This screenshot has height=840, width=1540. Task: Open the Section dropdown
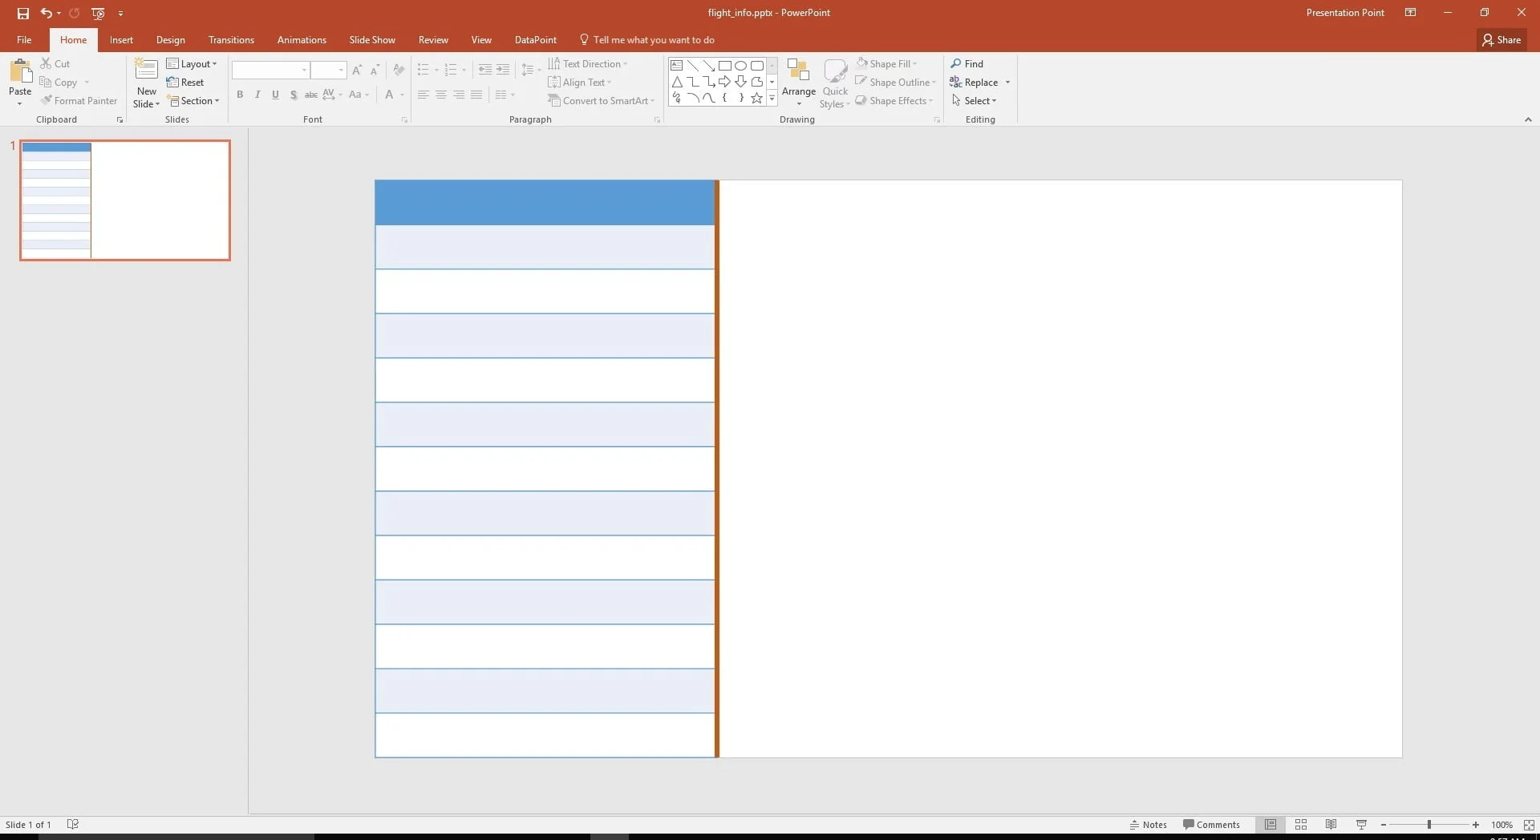pos(192,101)
